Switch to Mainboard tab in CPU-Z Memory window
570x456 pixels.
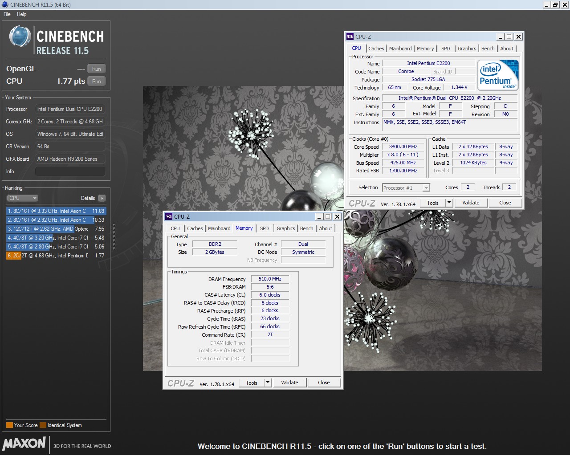(219, 228)
